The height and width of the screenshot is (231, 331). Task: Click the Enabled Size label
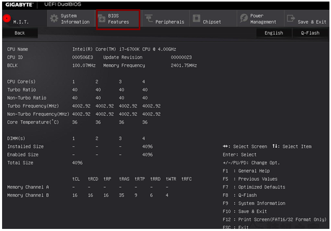tap(23, 155)
